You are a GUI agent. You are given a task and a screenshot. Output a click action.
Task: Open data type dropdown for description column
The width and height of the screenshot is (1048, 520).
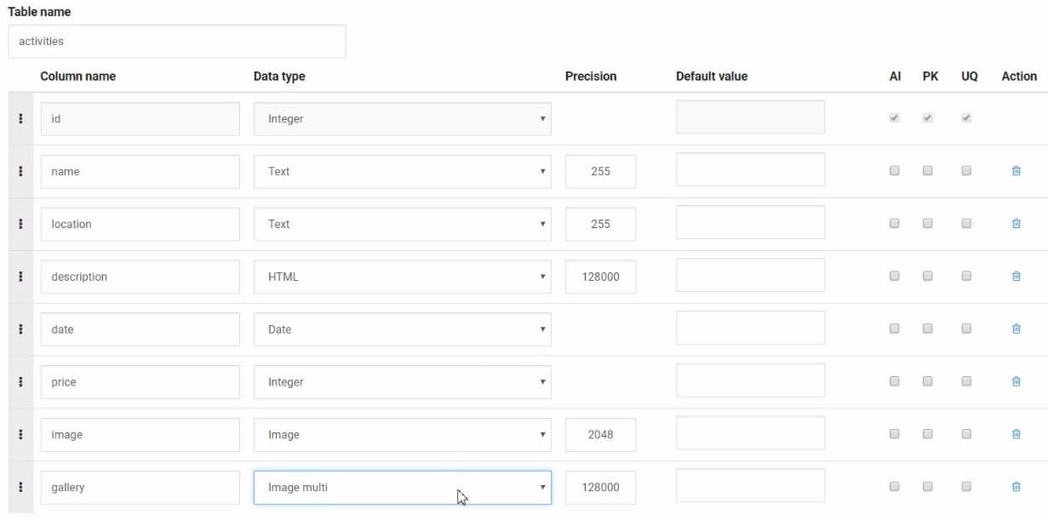click(402, 277)
